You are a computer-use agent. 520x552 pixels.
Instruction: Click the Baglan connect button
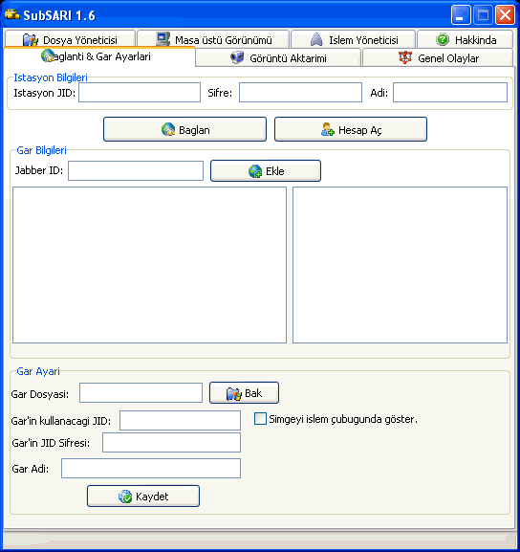[x=184, y=129]
